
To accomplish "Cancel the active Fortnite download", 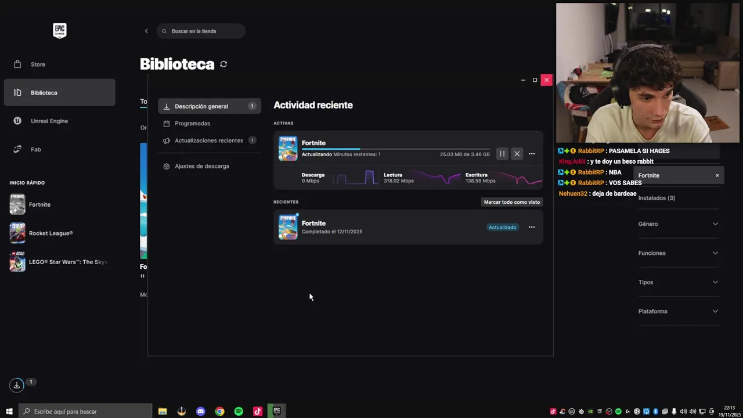I will point(517,154).
